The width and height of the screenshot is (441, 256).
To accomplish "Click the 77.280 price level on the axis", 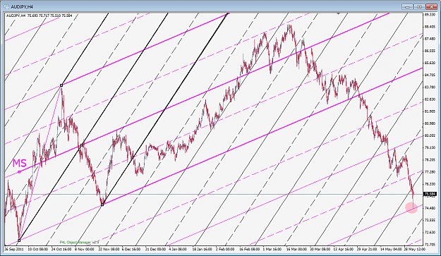I will click(430, 171).
